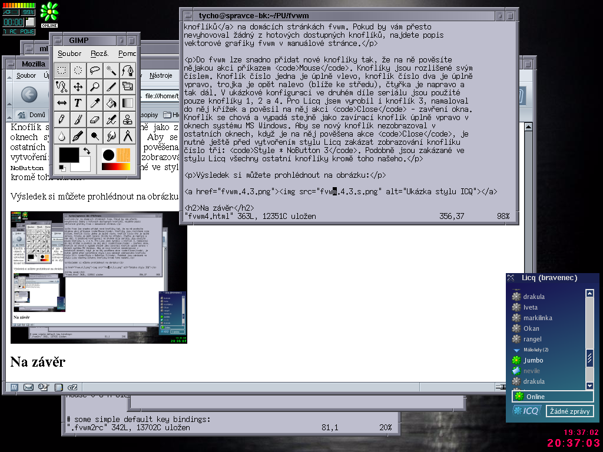Activate GIMP's Move tool
The height and width of the screenshot is (452, 603).
[x=78, y=87]
